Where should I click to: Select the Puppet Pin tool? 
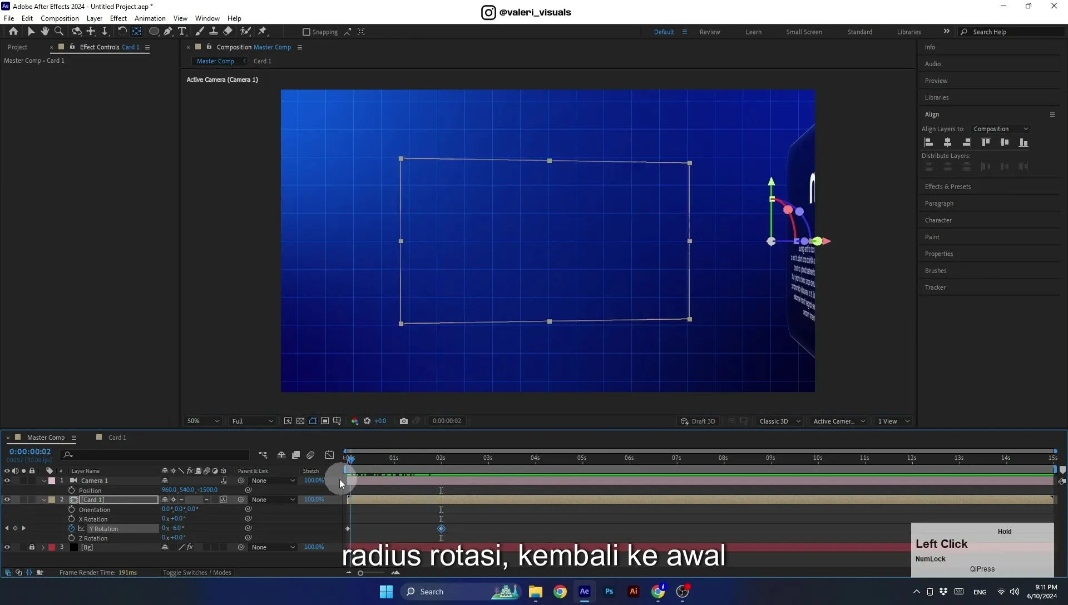(x=263, y=32)
